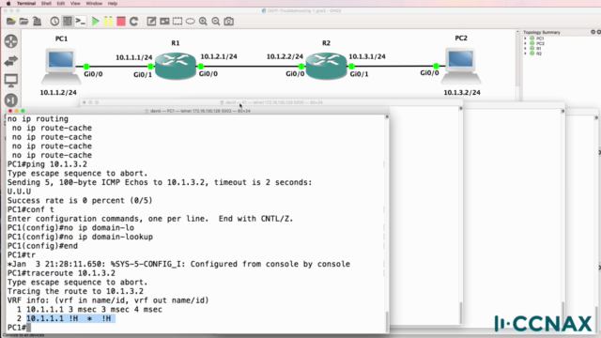Click the 10.1.2.2/24 address label
This screenshot has height=338, width=601.
(x=285, y=56)
